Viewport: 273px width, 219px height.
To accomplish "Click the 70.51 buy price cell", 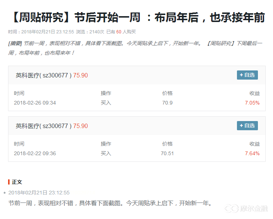I will pos(167,153).
